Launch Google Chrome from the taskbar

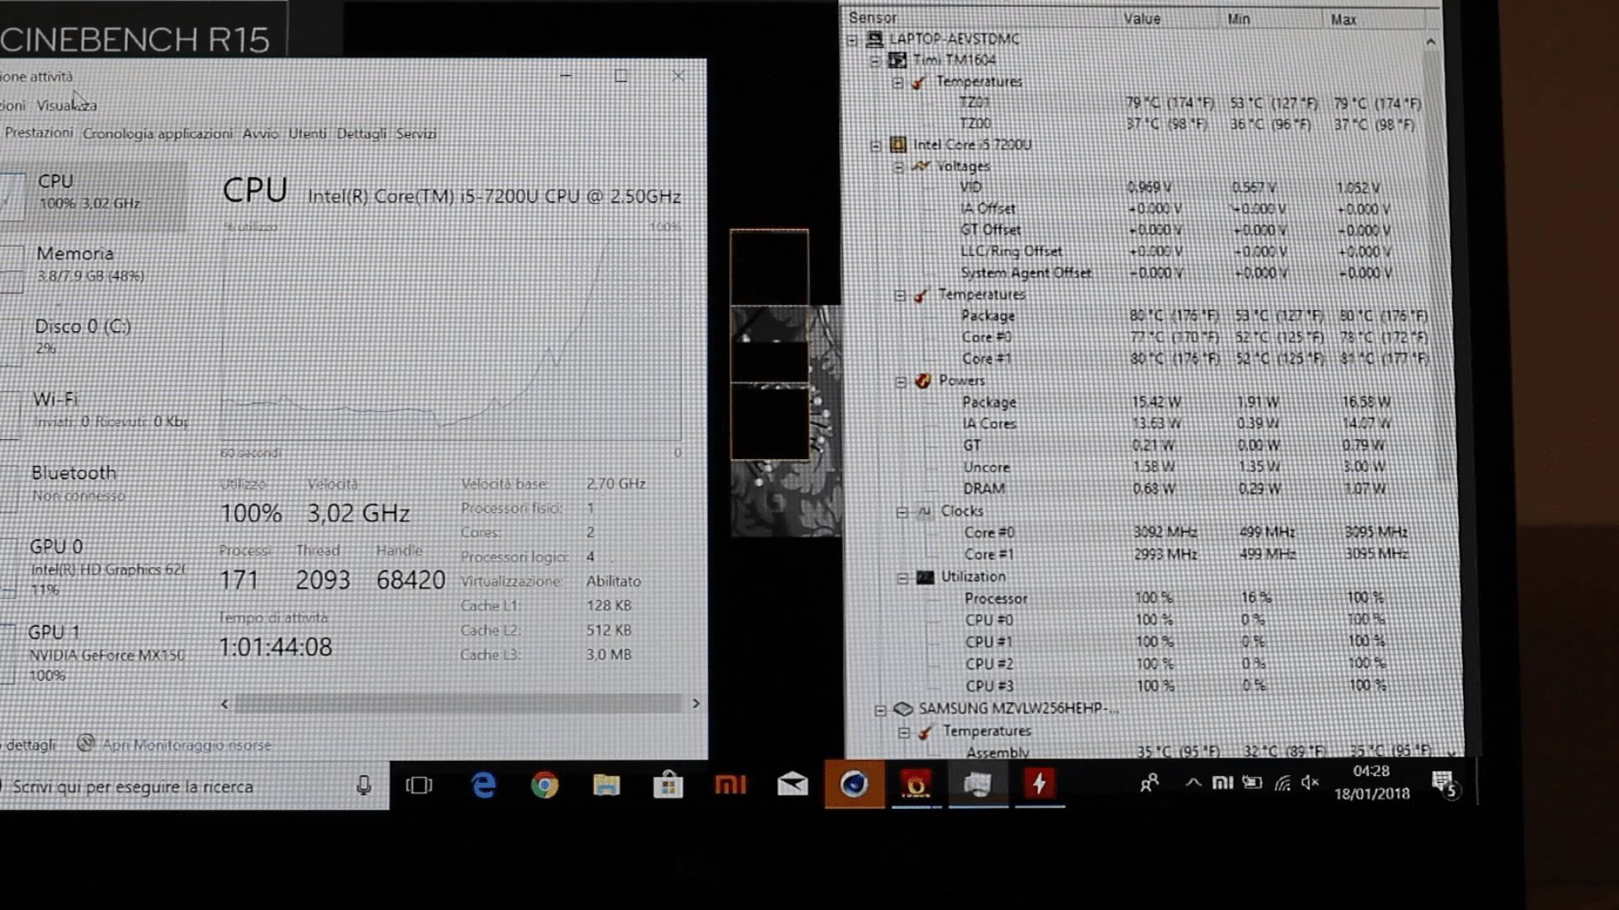545,785
